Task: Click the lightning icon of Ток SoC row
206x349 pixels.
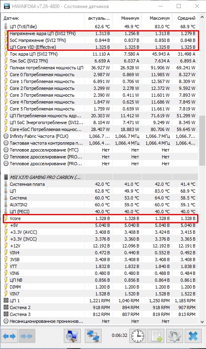Action: coord(6,61)
